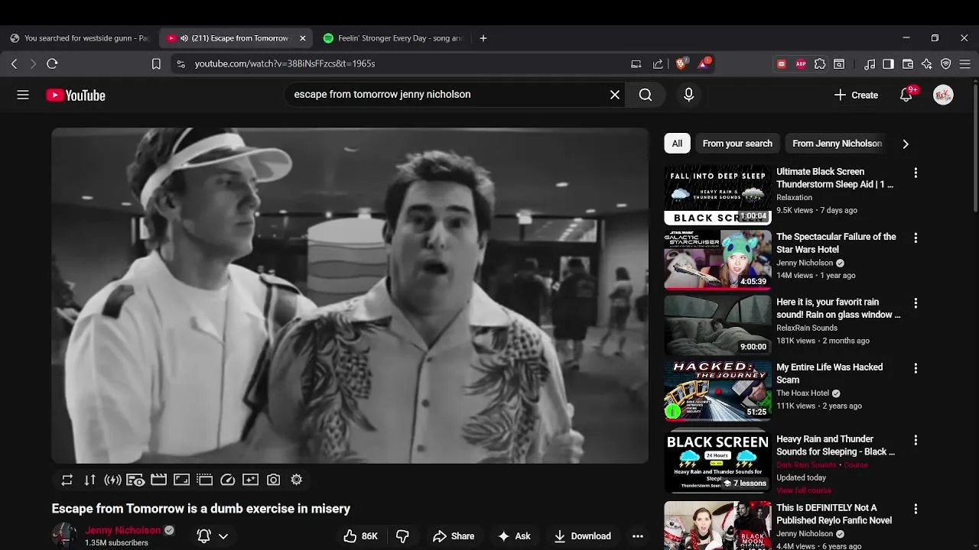979x550 pixels.
Task: Open options for Ultimate Black Screen Thunderstorm video
Action: [916, 173]
